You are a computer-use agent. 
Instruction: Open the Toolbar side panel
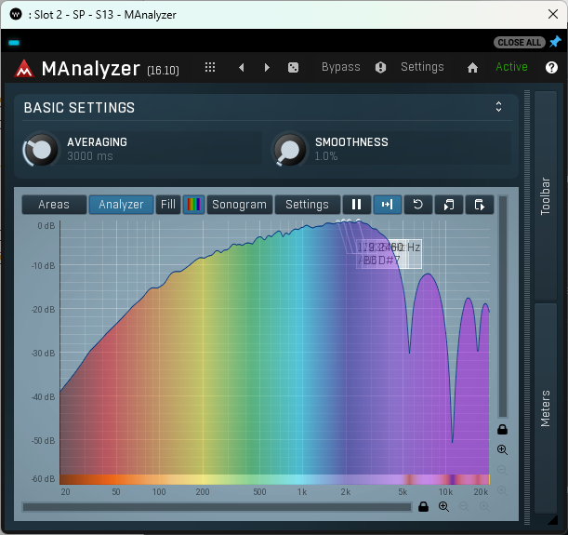click(546, 195)
